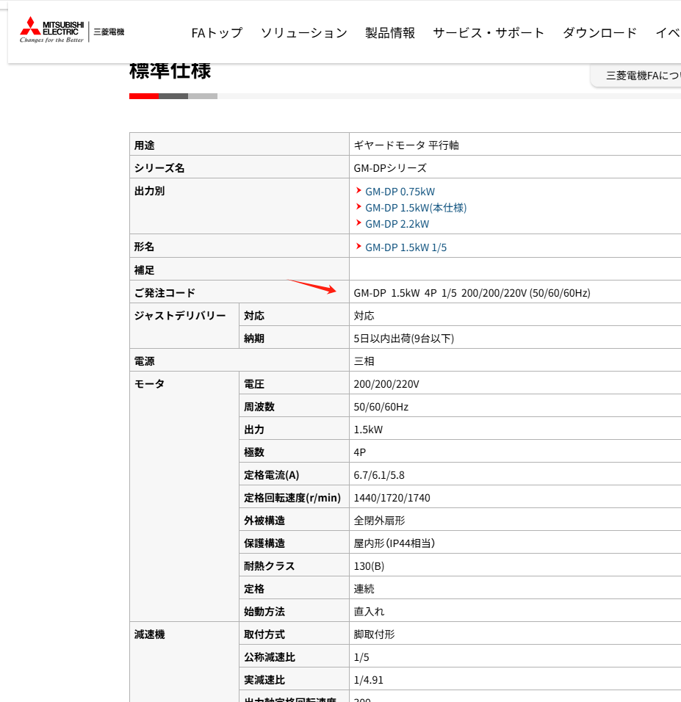Open the FAトップ navigation menu
681x702 pixels.
(x=217, y=33)
